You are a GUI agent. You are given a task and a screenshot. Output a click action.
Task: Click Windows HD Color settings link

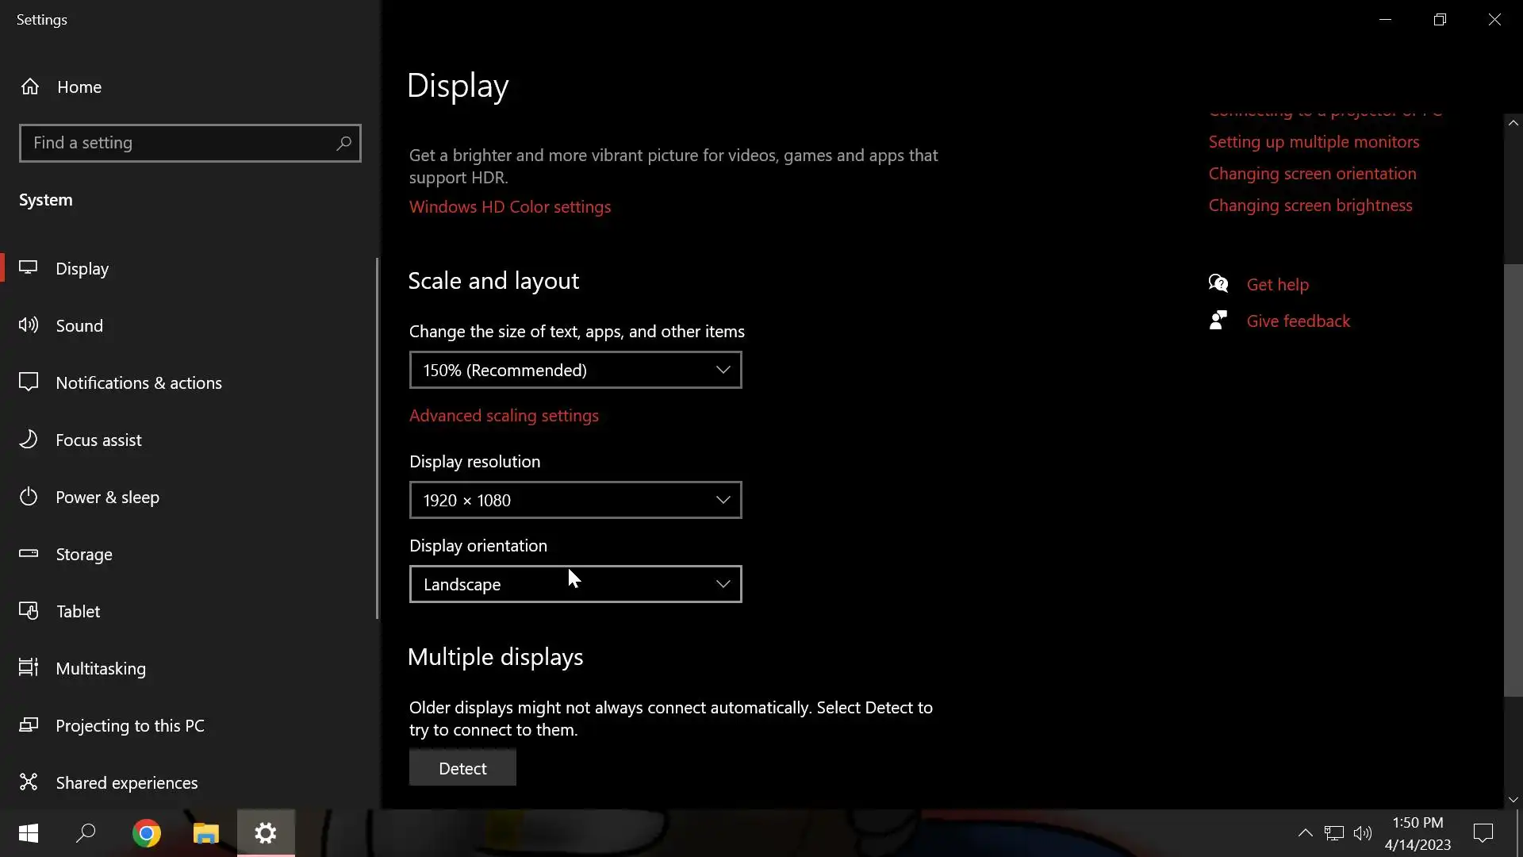coord(510,207)
